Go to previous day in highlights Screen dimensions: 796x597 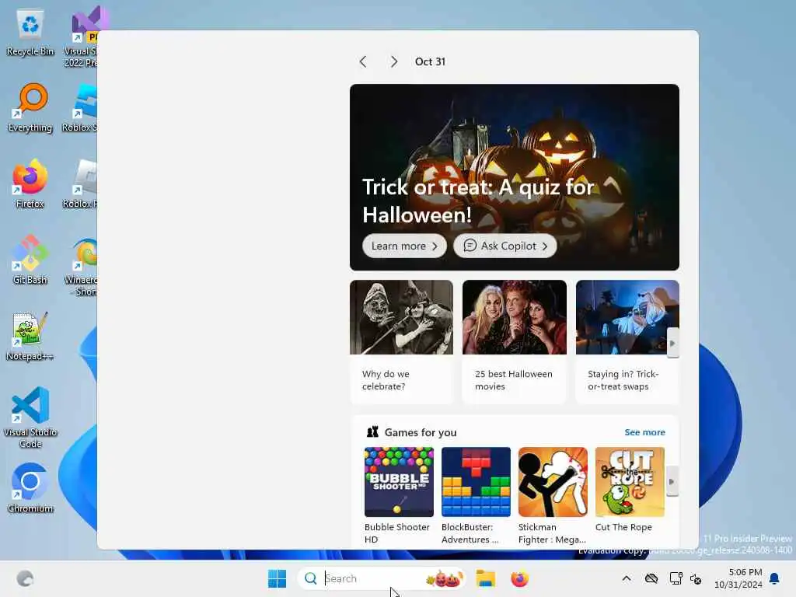(363, 62)
